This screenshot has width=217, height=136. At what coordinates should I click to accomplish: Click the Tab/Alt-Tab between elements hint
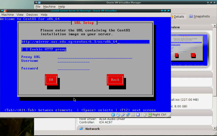[x=38, y=110]
